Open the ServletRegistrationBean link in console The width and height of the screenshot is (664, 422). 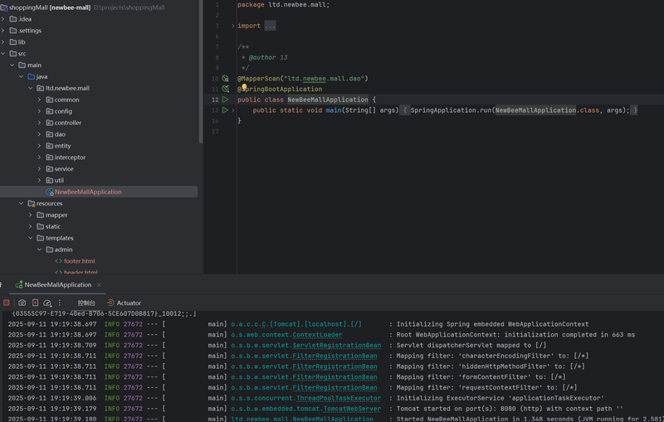tap(337, 346)
